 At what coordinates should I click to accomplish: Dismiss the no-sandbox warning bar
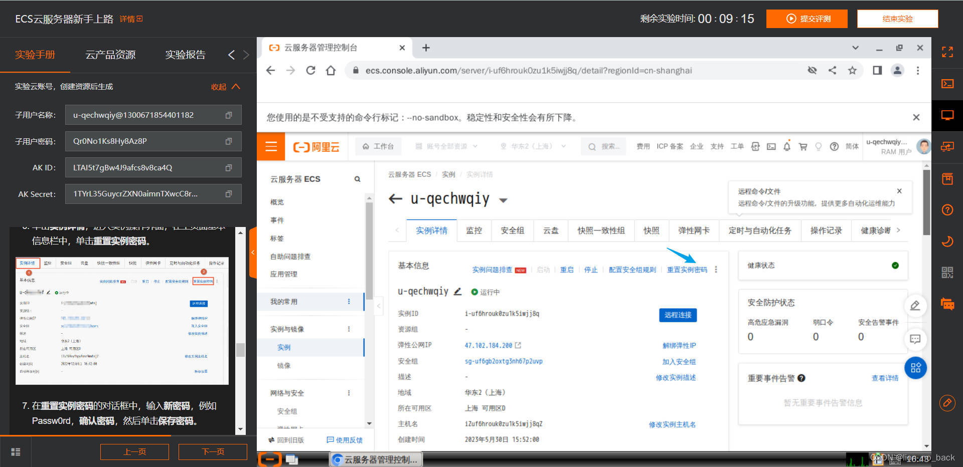pyautogui.click(x=916, y=117)
